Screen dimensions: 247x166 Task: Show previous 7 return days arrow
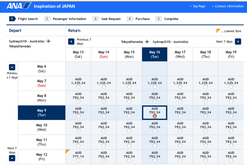pyautogui.click(x=71, y=42)
